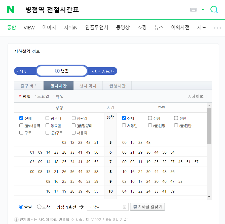
Task: Click the 종착 column label
Action: coord(110,117)
